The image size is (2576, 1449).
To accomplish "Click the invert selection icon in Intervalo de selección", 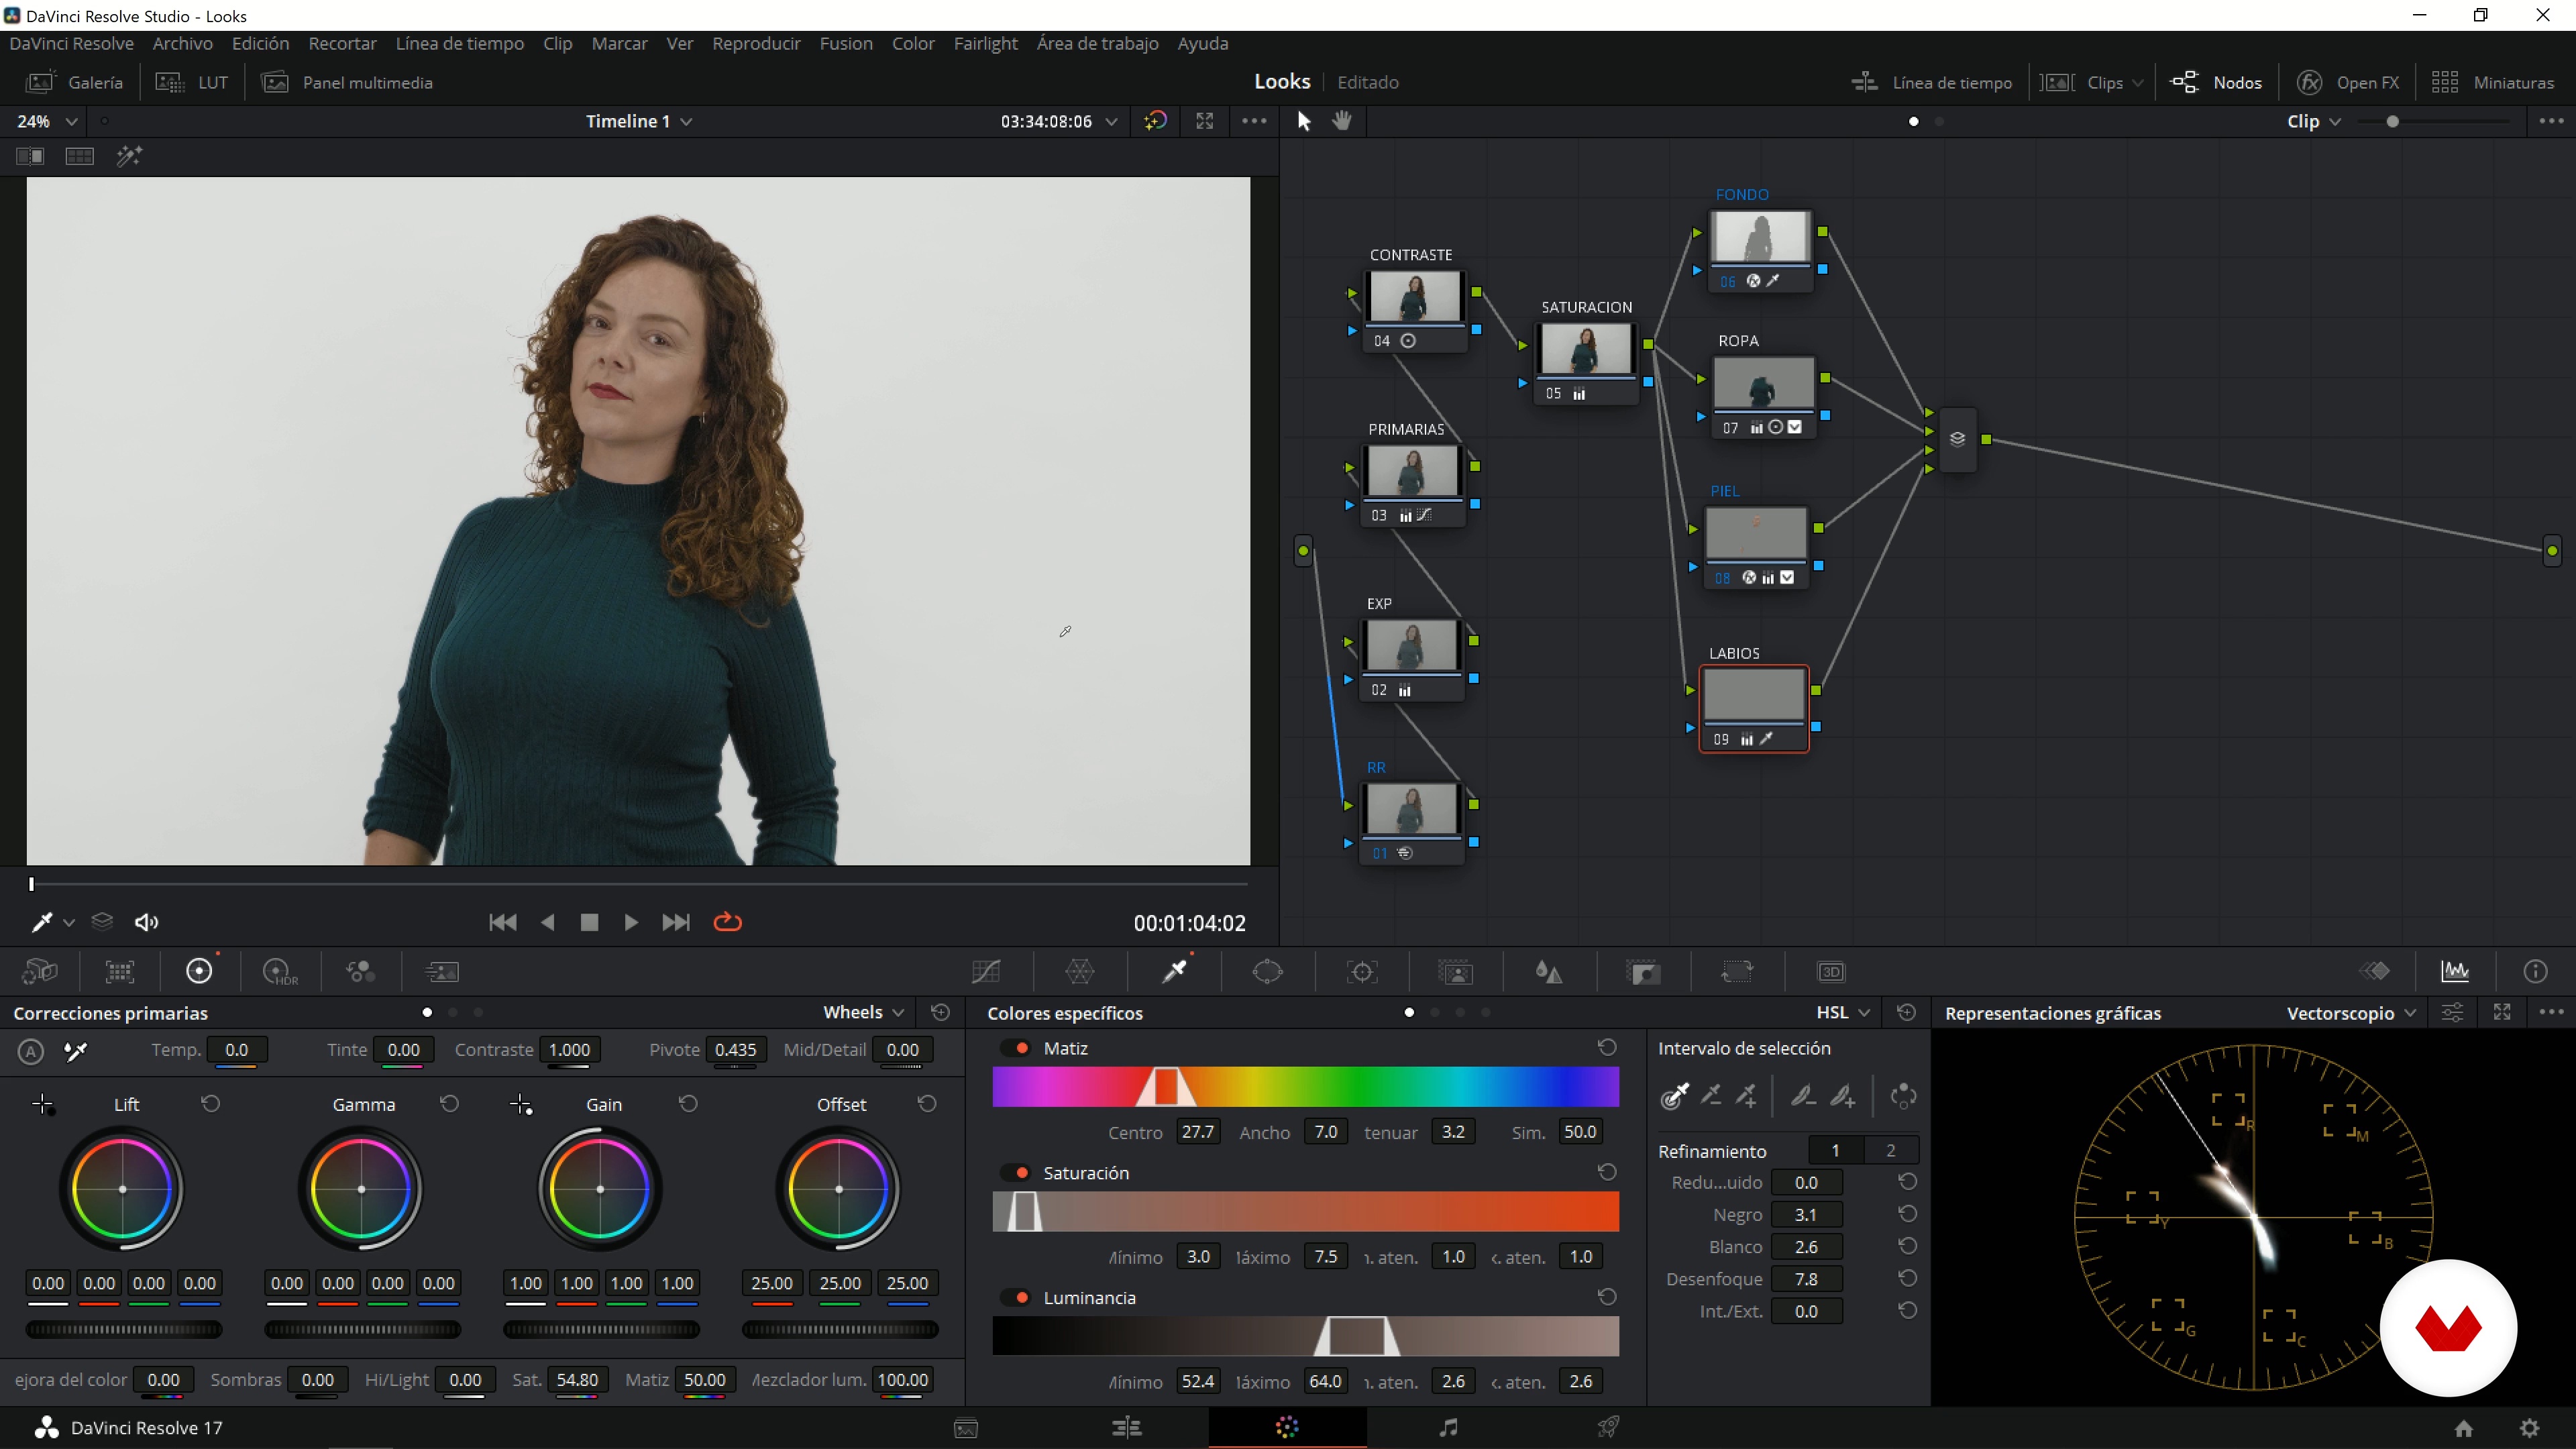I will pos(1903,1096).
